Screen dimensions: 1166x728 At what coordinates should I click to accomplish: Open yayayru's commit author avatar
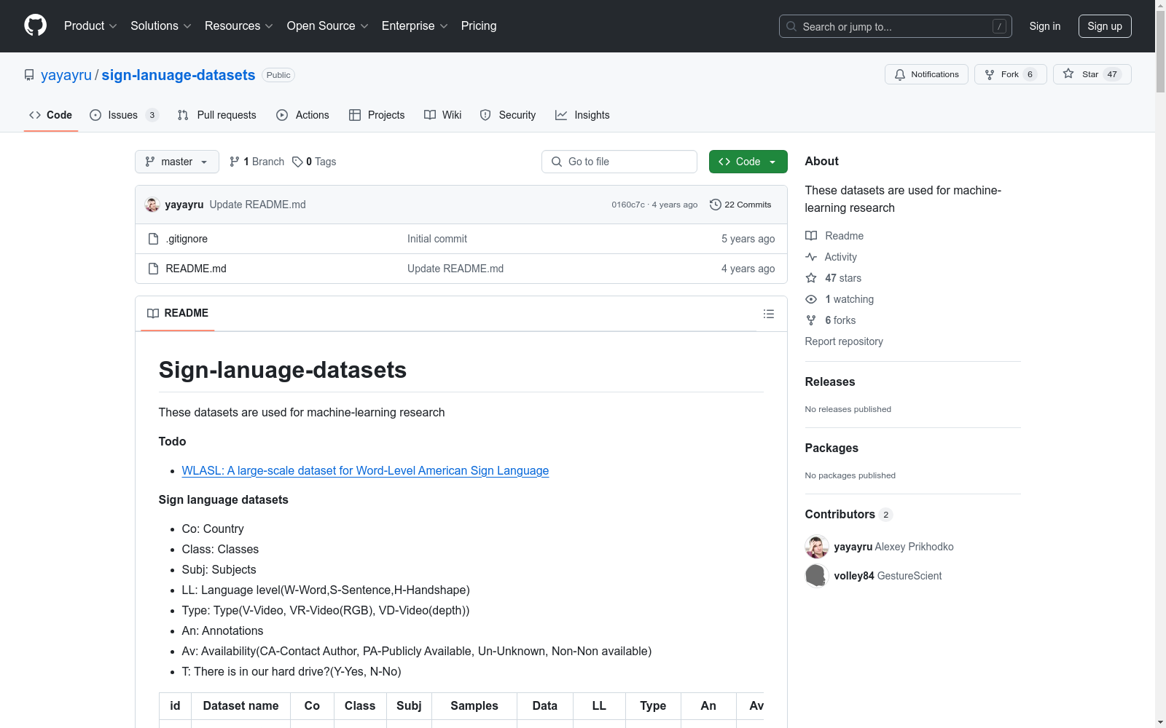click(152, 205)
